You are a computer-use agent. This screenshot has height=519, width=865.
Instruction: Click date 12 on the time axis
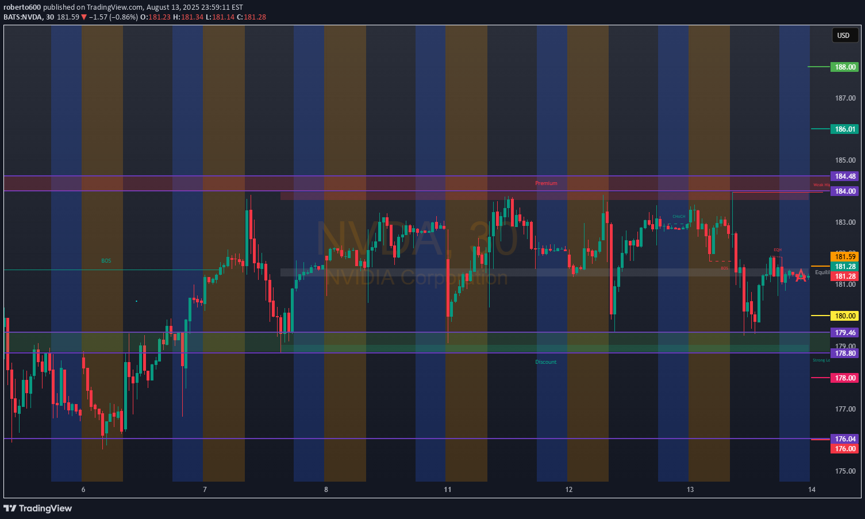[569, 490]
